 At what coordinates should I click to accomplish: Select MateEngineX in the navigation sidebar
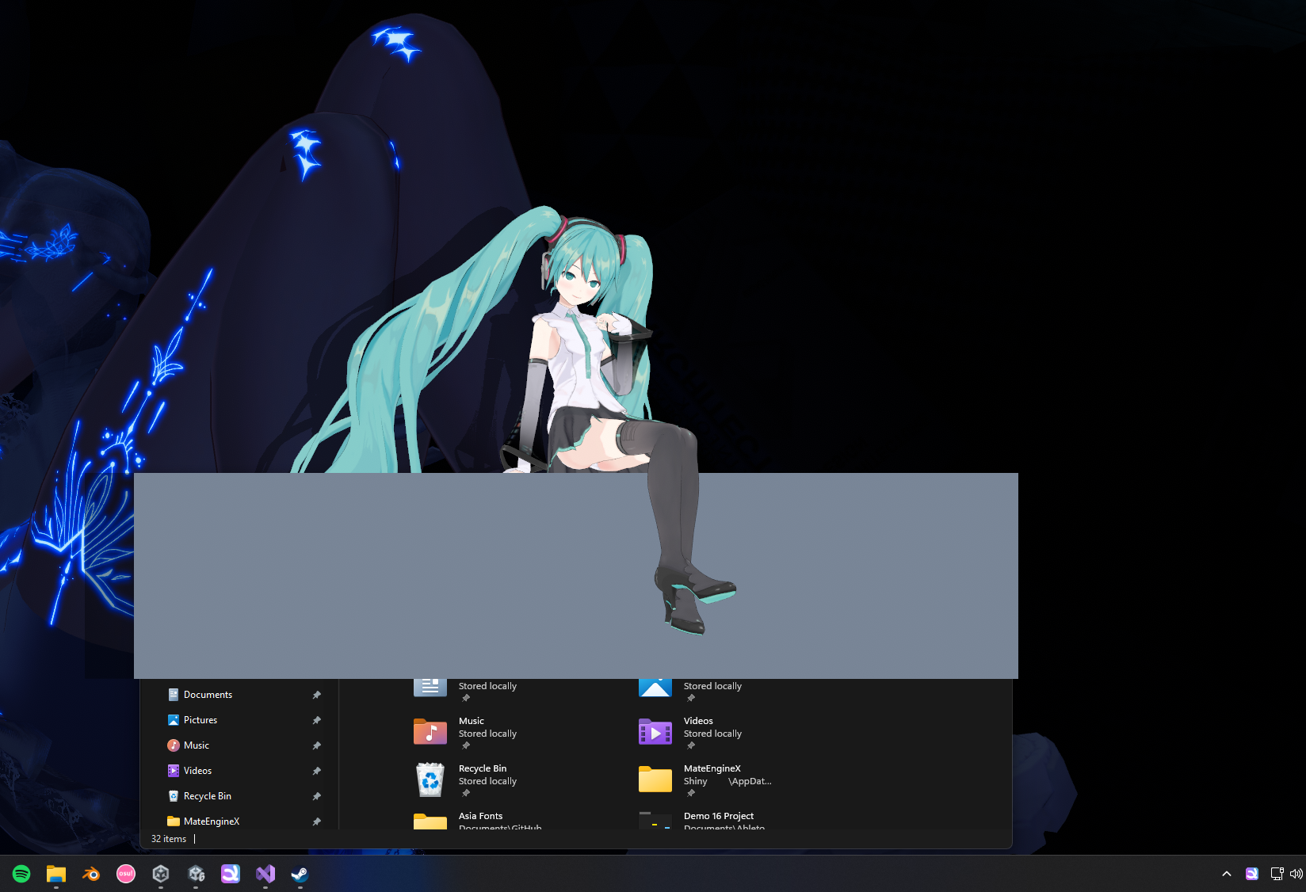click(x=211, y=821)
